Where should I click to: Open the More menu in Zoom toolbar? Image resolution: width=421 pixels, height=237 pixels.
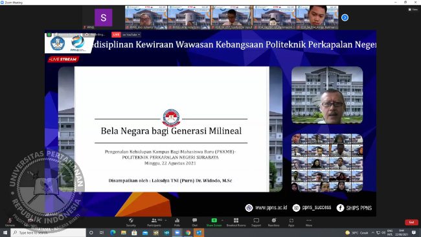(309, 222)
